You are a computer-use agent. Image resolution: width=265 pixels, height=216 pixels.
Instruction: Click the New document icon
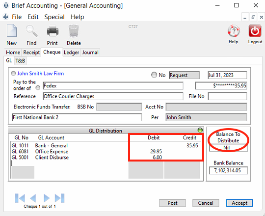pyautogui.click(x=12, y=31)
